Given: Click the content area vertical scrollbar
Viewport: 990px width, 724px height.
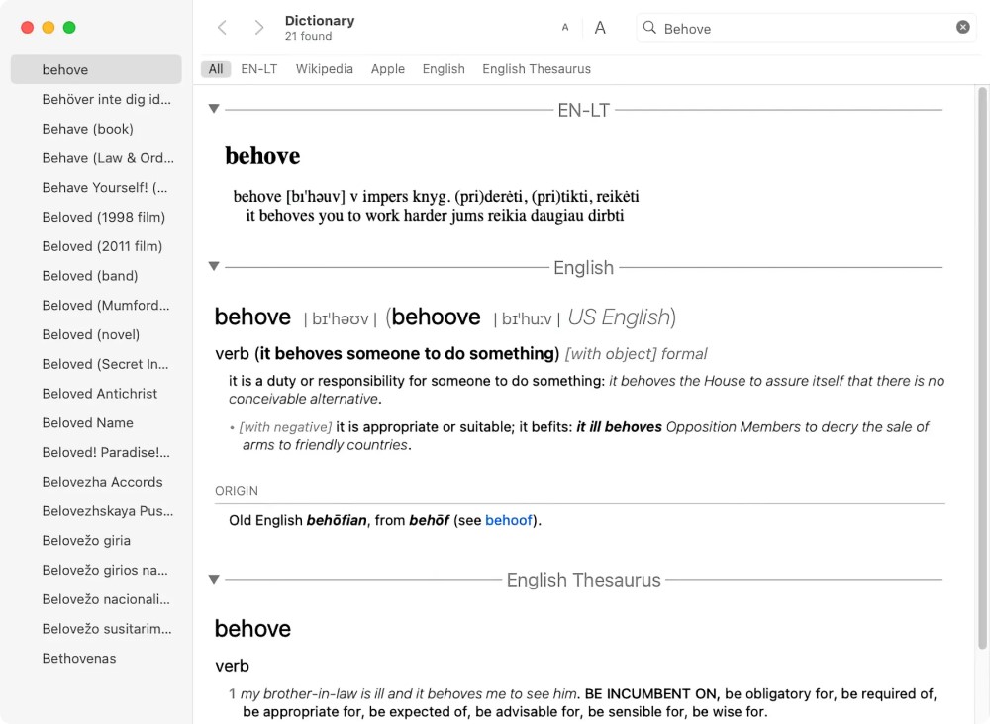Looking at the screenshot, I should 982,368.
